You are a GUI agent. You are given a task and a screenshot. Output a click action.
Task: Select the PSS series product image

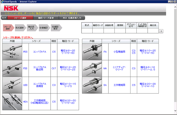click(x=12, y=52)
